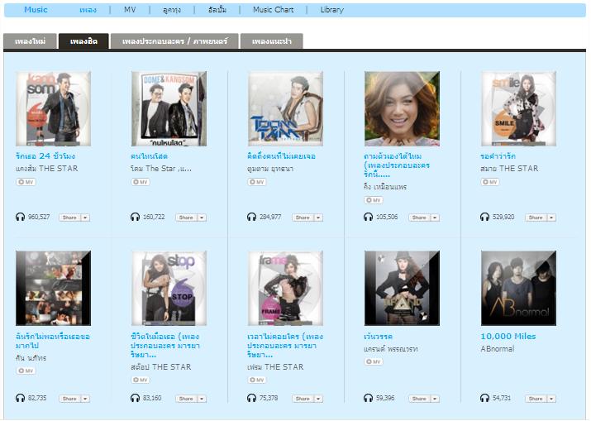Open MV badge under สมาย THE STAR
The image size is (591, 421).
pos(489,182)
